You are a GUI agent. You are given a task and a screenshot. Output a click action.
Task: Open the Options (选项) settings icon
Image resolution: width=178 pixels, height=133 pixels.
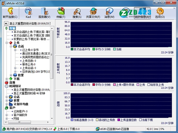tap(160, 13)
